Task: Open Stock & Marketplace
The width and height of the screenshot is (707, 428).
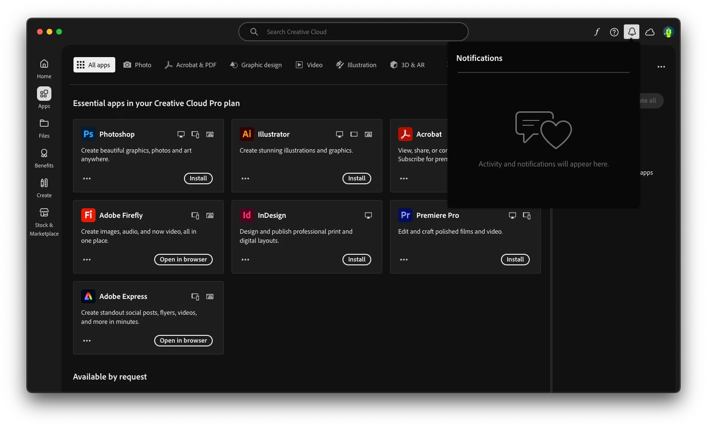Action: [44, 222]
